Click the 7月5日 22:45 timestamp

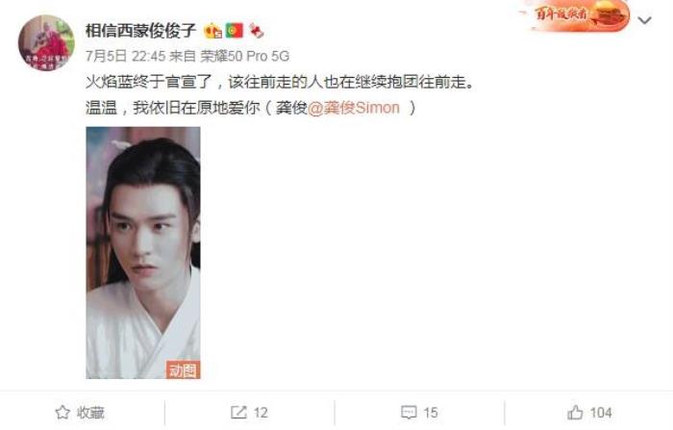pyautogui.click(x=125, y=56)
